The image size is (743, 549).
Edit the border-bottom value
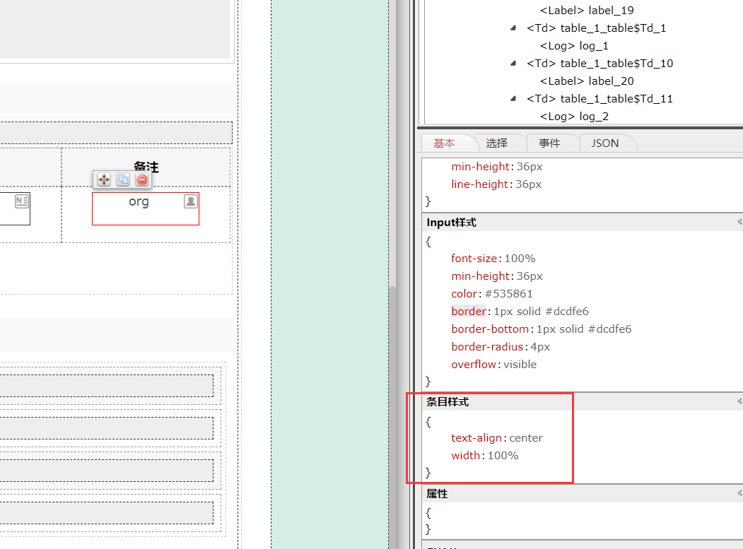584,329
